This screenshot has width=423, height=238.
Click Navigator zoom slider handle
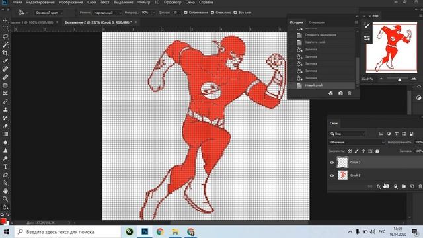[399, 79]
